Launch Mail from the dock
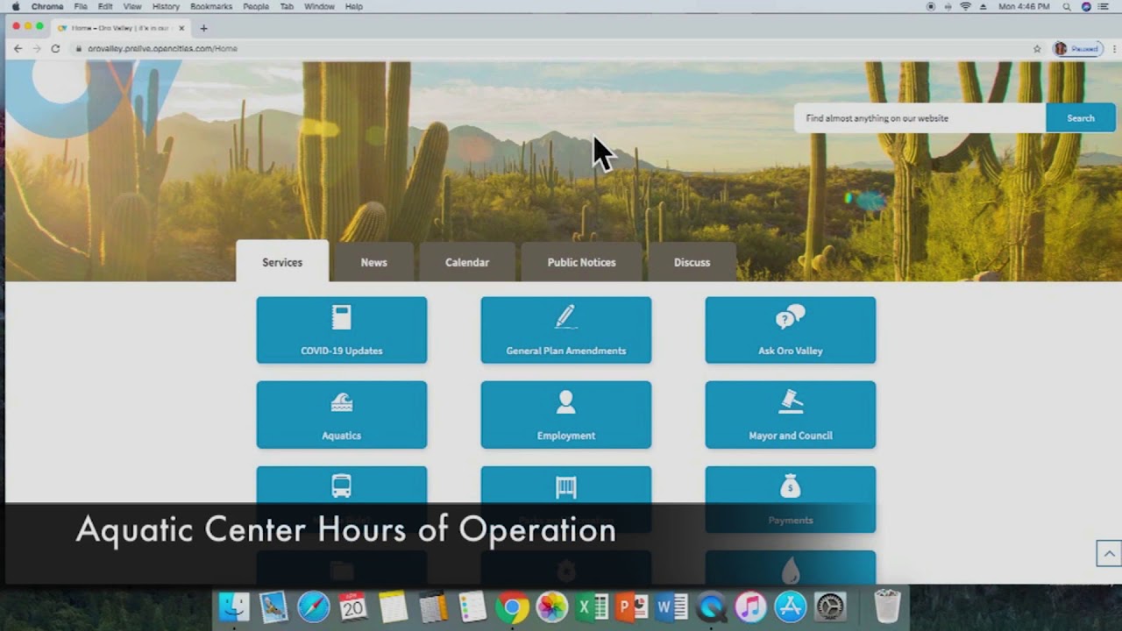 (273, 606)
